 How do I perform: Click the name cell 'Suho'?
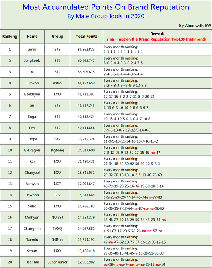[32, 206]
